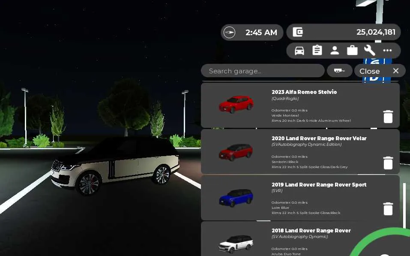
Task: Click the compass icon beside the clock
Action: [229, 33]
